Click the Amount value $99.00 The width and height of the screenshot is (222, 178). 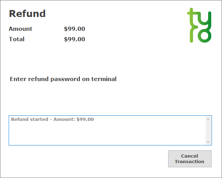coord(74,29)
